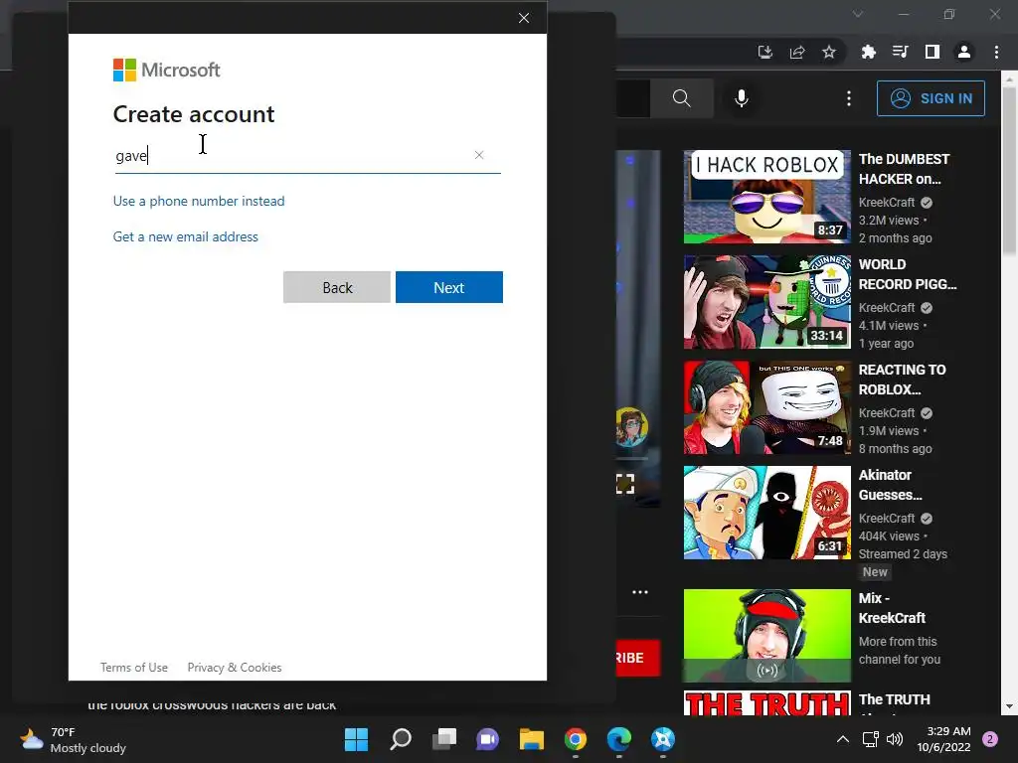Open WORLD RECORD PIGGY video thumbnail
Viewport: 1018px width, 763px height.
pyautogui.click(x=766, y=302)
